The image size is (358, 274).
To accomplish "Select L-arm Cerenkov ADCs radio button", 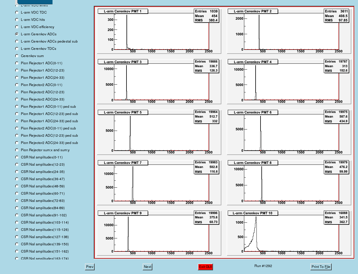I will (17, 34).
